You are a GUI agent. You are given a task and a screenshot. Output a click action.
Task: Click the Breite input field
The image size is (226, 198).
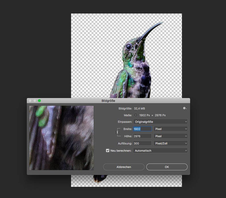[x=142, y=129]
